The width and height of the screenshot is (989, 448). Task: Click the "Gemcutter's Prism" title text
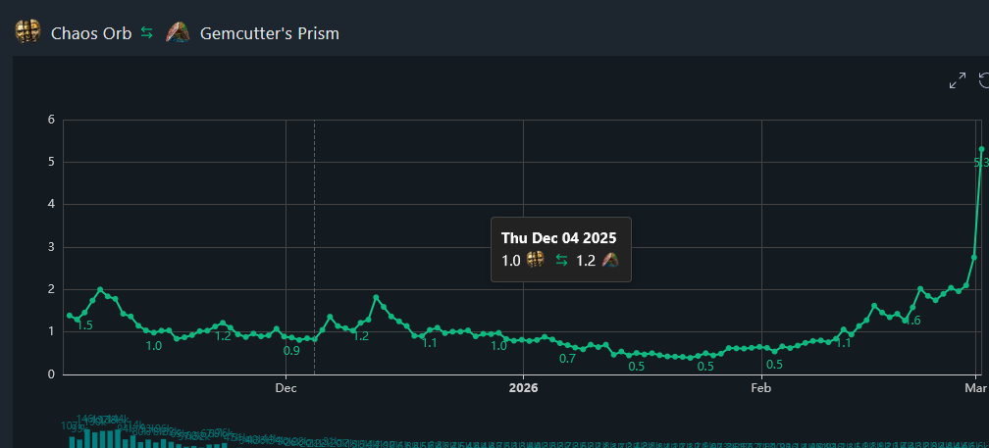(x=269, y=33)
